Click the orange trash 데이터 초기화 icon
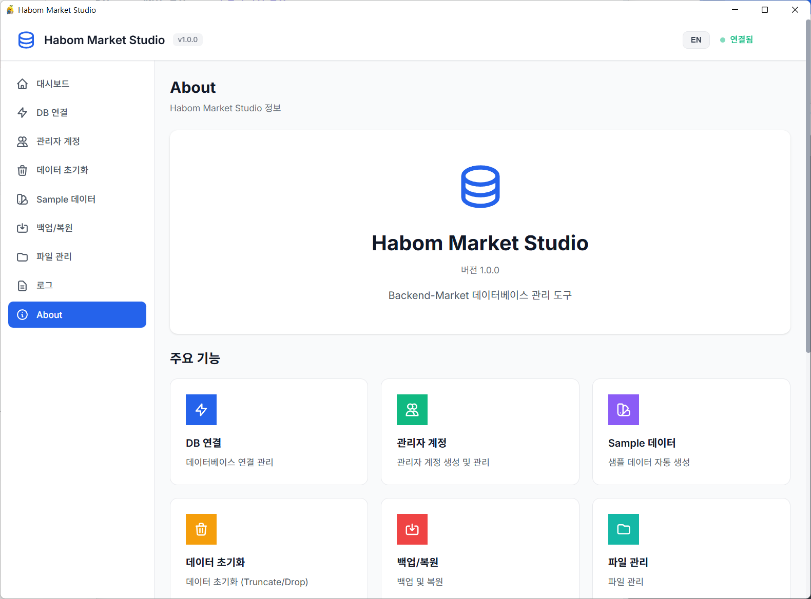The height and width of the screenshot is (599, 811). tap(201, 529)
